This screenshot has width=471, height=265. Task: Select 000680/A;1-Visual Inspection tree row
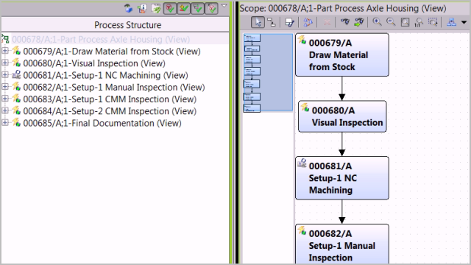[x=94, y=63]
